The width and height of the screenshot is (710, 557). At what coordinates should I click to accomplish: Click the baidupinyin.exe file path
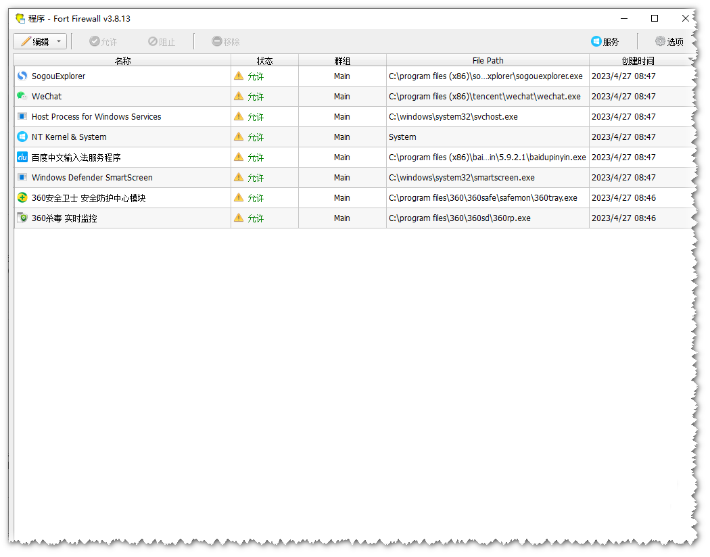tap(488, 158)
